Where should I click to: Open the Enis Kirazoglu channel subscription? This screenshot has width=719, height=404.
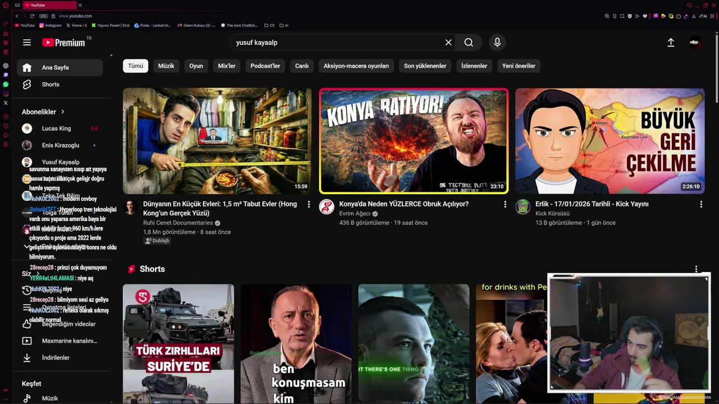[60, 145]
